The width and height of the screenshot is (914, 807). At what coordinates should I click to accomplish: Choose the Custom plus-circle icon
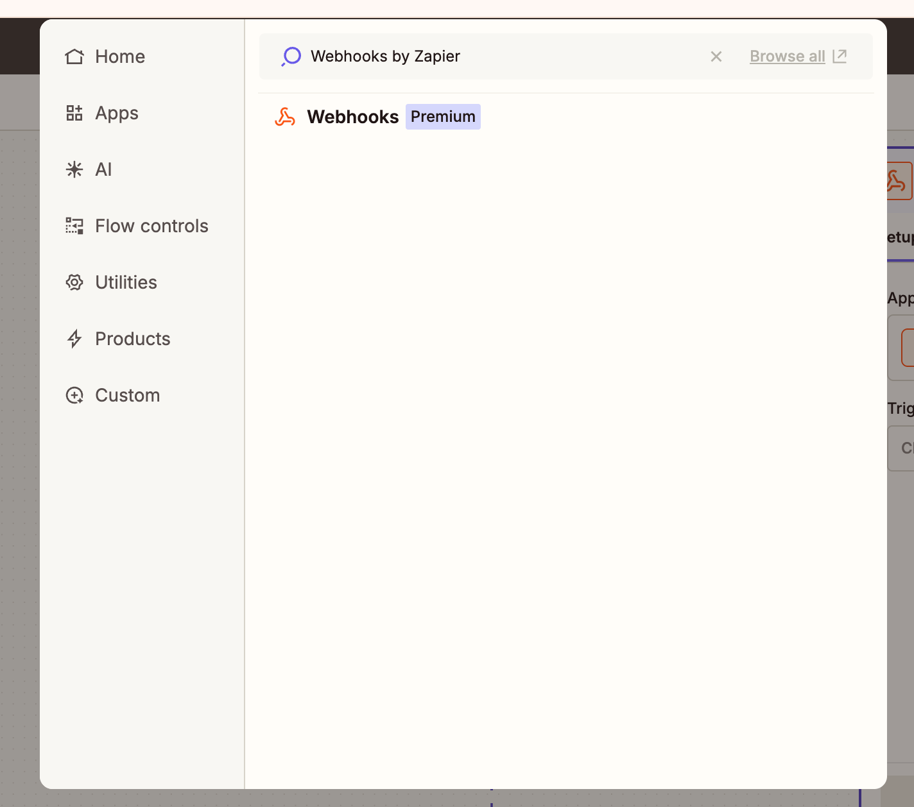pos(74,395)
